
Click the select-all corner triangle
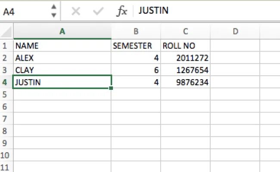(x=6, y=31)
